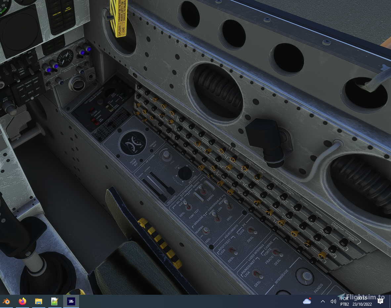Turn the AR CABINE FRIO knob
Viewport: 391px width, 308px height.
coord(166,155)
